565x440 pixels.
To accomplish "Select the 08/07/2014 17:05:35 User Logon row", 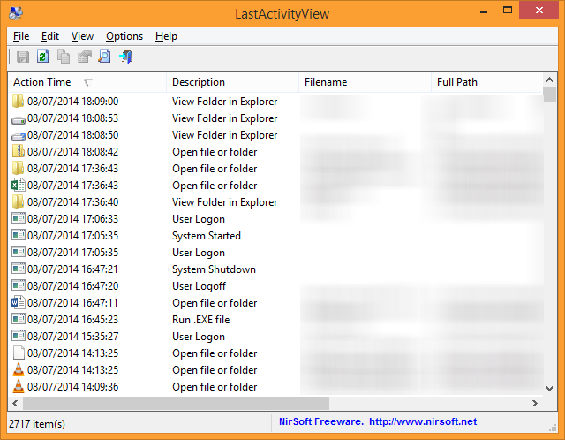I will [275, 253].
